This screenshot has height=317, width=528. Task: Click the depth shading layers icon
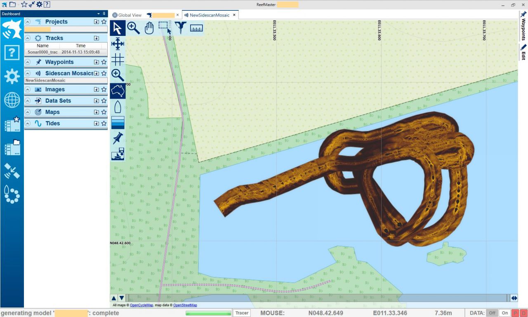(118, 123)
